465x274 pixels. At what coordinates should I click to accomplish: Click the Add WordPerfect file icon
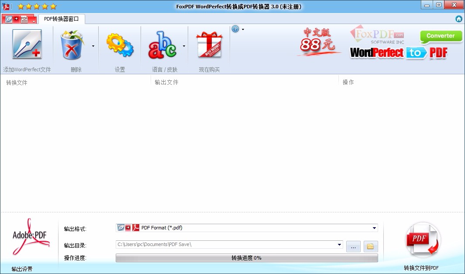[x=27, y=44]
